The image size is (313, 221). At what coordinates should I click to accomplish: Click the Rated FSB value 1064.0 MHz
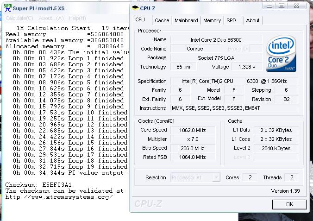(193, 157)
